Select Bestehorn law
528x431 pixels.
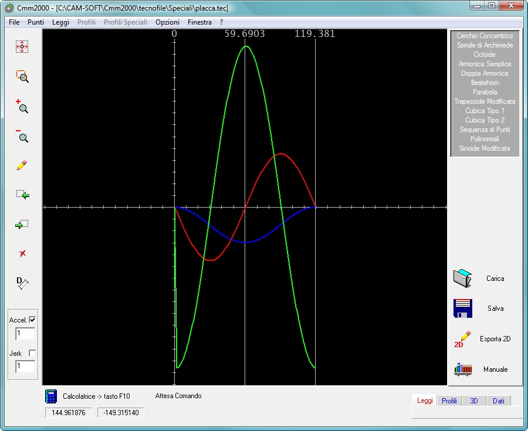[485, 83]
